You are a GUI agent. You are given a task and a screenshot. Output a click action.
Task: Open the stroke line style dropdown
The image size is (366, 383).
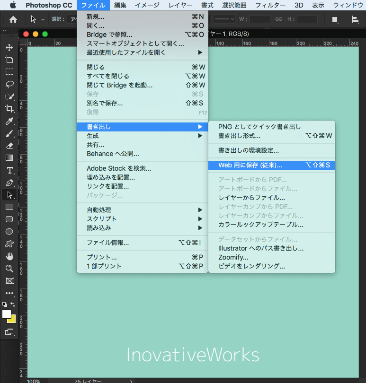224,19
